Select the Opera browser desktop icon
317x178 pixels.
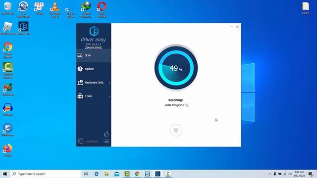(x=102, y=9)
